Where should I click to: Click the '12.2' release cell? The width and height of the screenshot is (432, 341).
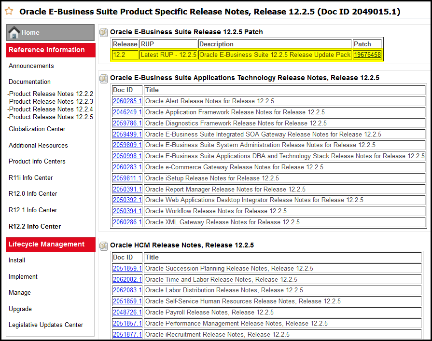125,55
